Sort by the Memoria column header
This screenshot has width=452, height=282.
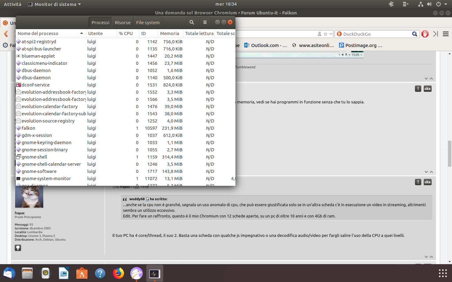170,34
